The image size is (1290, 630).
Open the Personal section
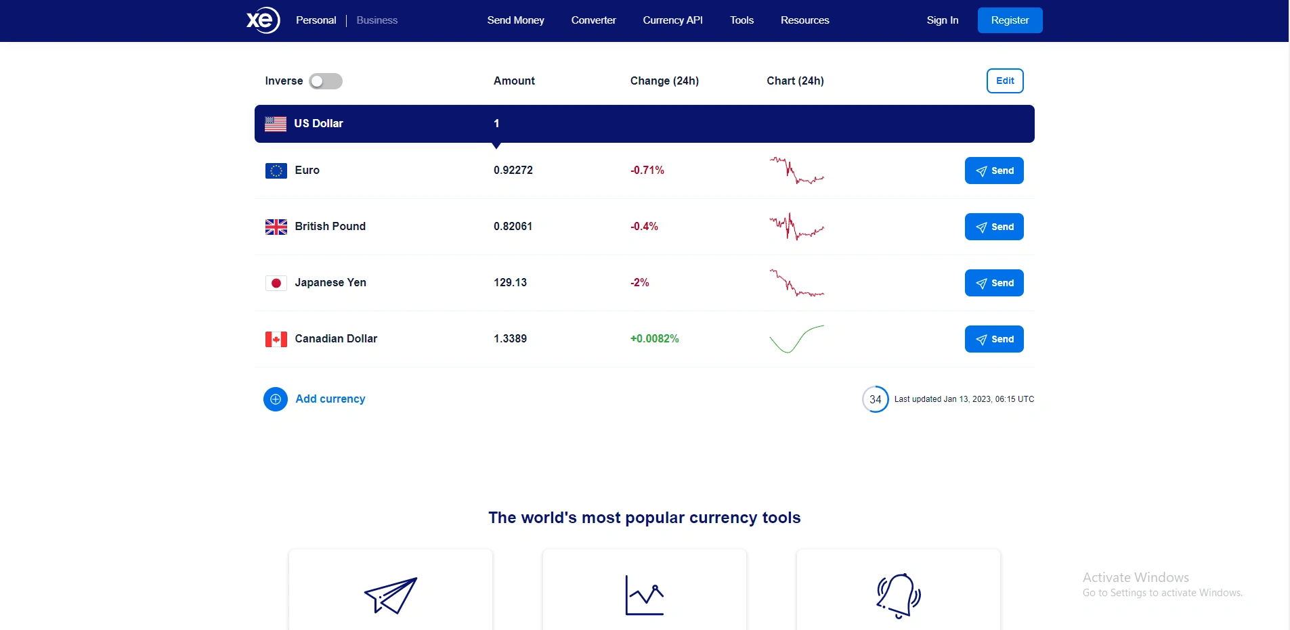click(x=316, y=20)
